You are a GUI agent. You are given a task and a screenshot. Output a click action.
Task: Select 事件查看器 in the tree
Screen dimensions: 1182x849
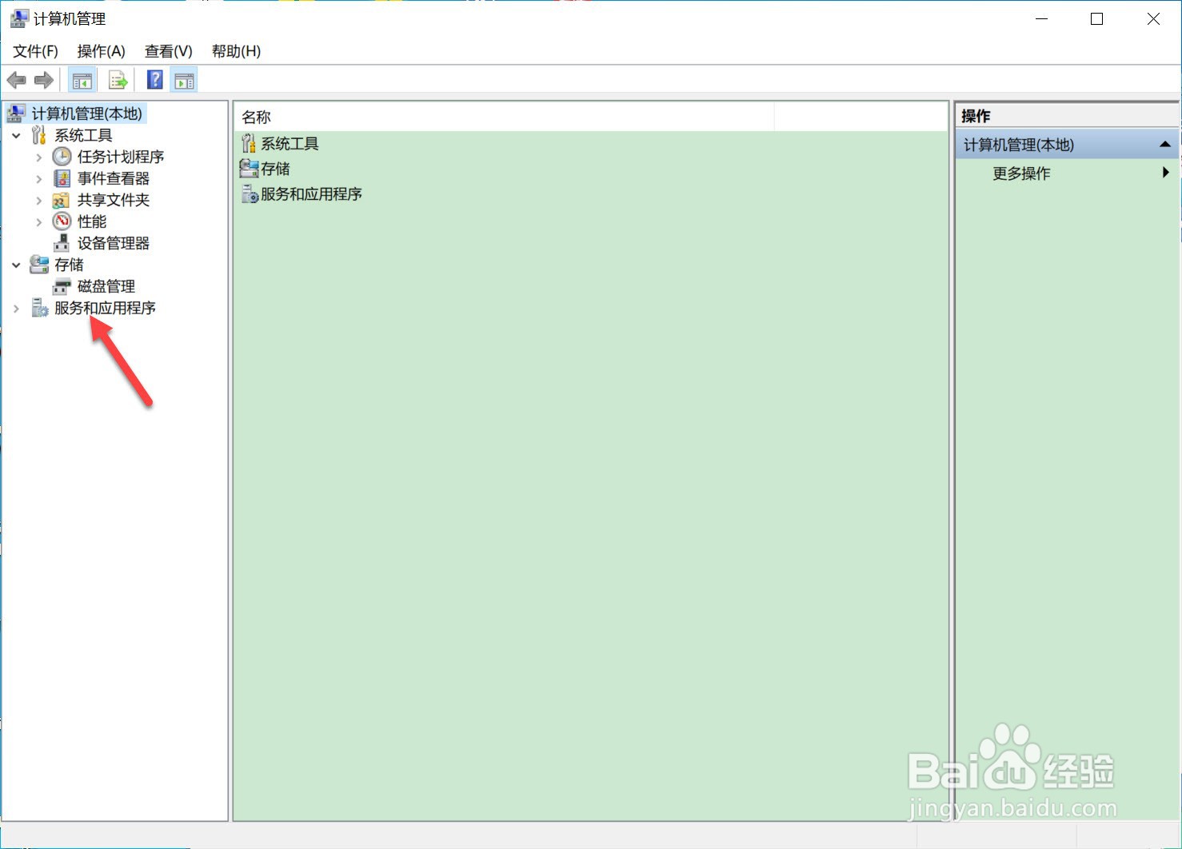coord(114,178)
